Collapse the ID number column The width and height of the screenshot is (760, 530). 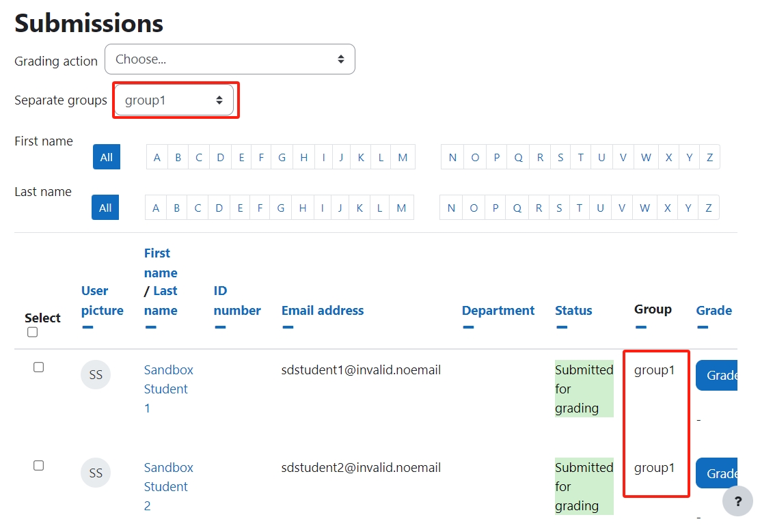(x=220, y=328)
